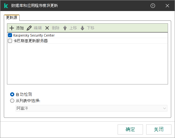Image resolution: width=175 pixels, height=138 pixels.
Task: Click the up arrow move icon
Action: (65, 28)
